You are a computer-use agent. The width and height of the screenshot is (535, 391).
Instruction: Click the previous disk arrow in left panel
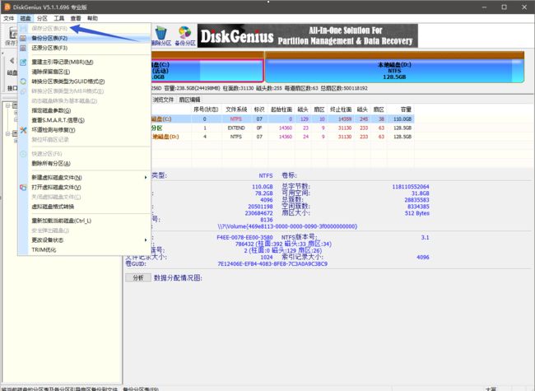[x=12, y=61]
